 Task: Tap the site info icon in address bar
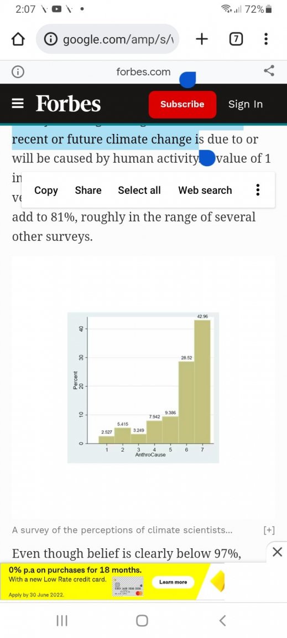coord(51,39)
